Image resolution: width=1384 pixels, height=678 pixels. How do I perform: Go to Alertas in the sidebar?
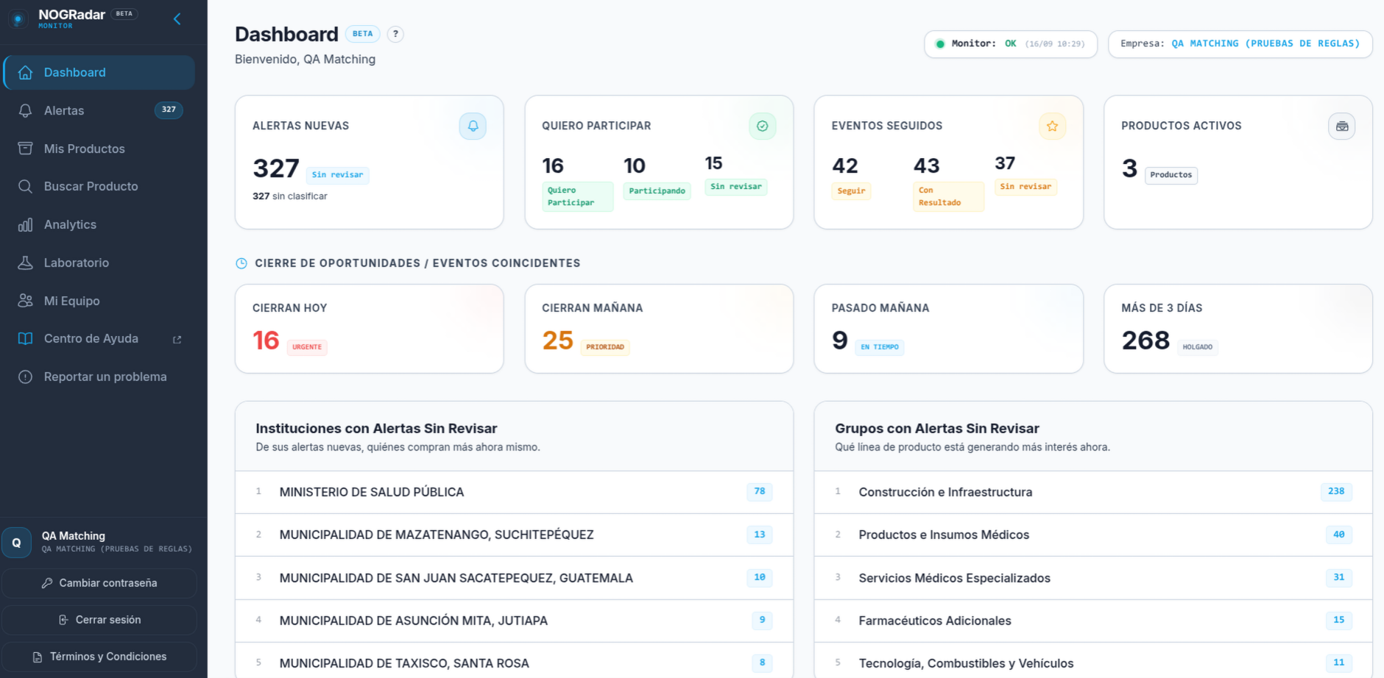99,110
